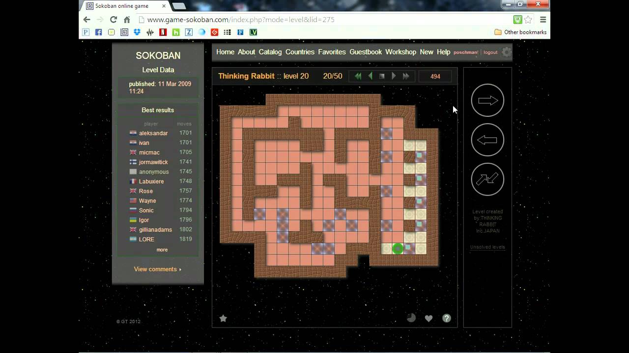The image size is (629, 353).
Task: Fast forward replay to the end
Action: [x=406, y=76]
